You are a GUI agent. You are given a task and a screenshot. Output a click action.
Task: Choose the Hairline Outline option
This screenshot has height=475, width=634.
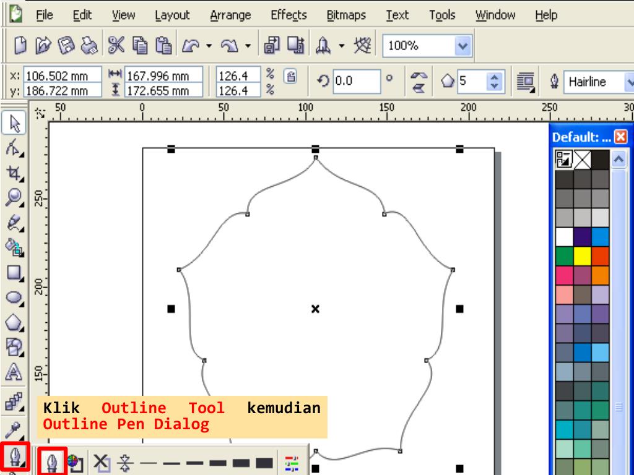point(125,463)
